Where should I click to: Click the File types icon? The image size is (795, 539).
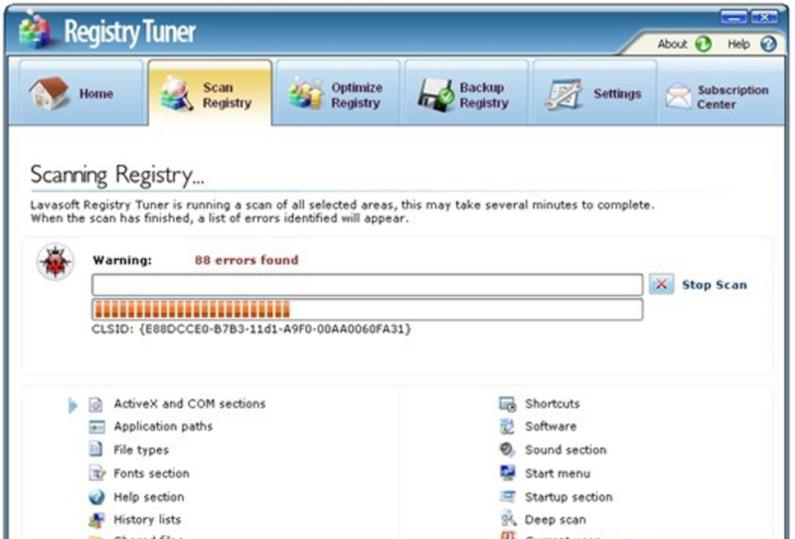(x=95, y=449)
